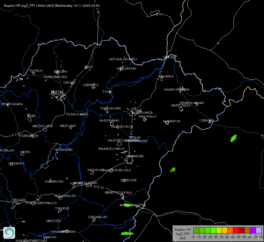Click the JÁSZAPÁTI label
Viewport: 264px width, 242px height.
coord(16,163)
